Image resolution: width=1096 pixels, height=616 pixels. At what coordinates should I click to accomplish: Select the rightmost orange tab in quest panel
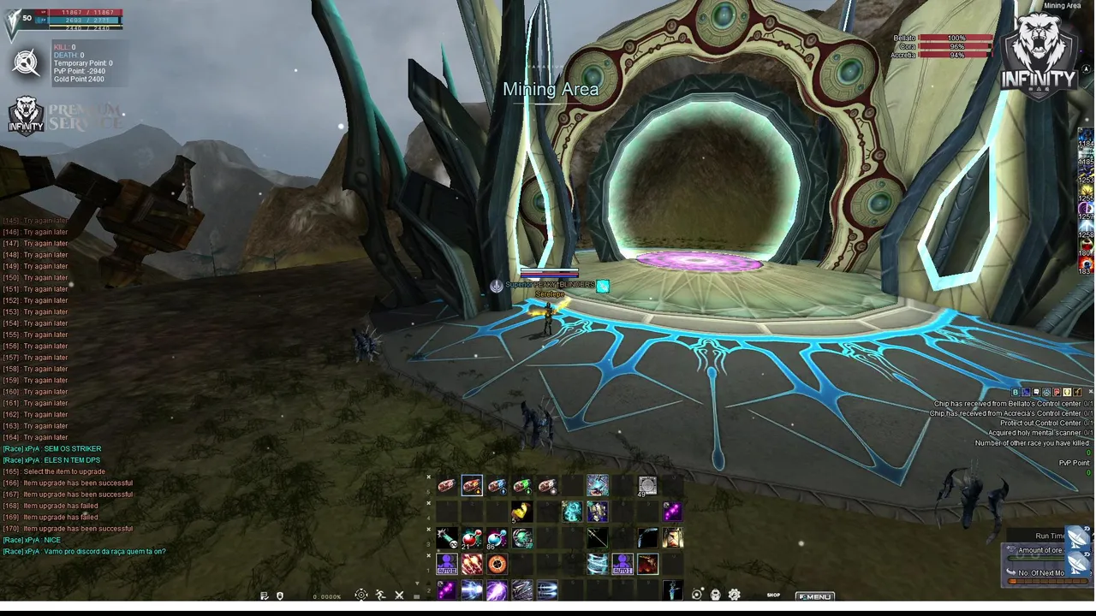coord(1077,392)
